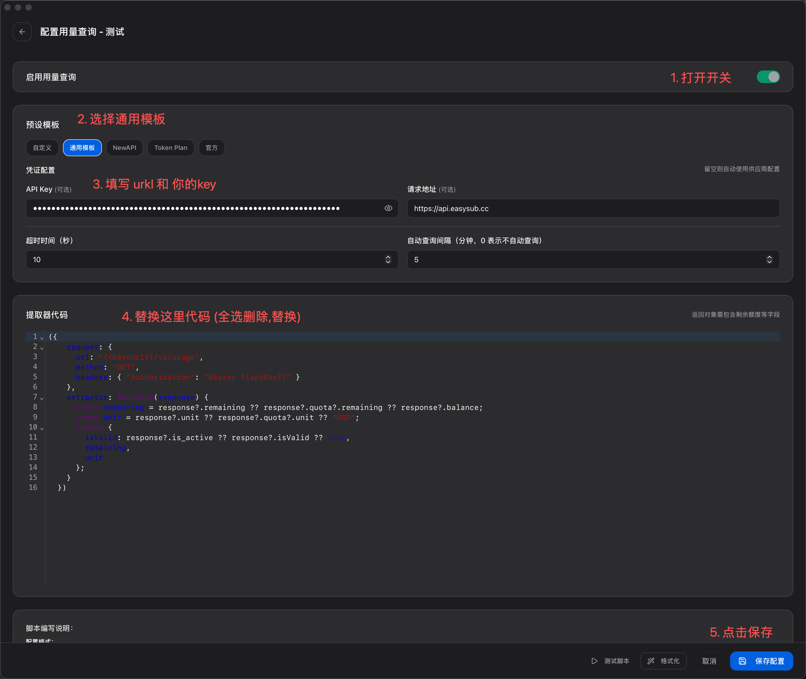Click the headers Authorization code line

tap(188, 377)
